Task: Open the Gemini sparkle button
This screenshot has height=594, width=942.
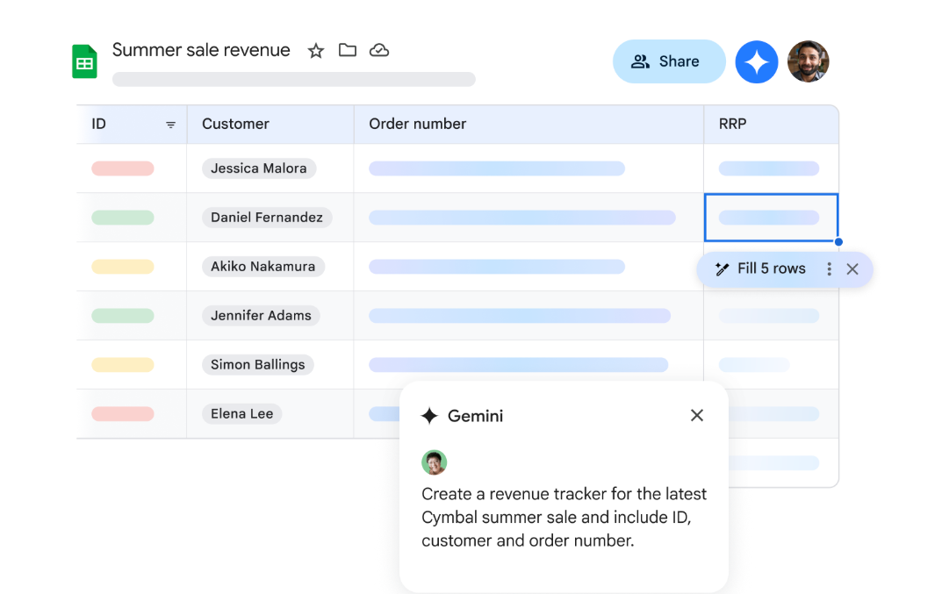Action: click(757, 62)
